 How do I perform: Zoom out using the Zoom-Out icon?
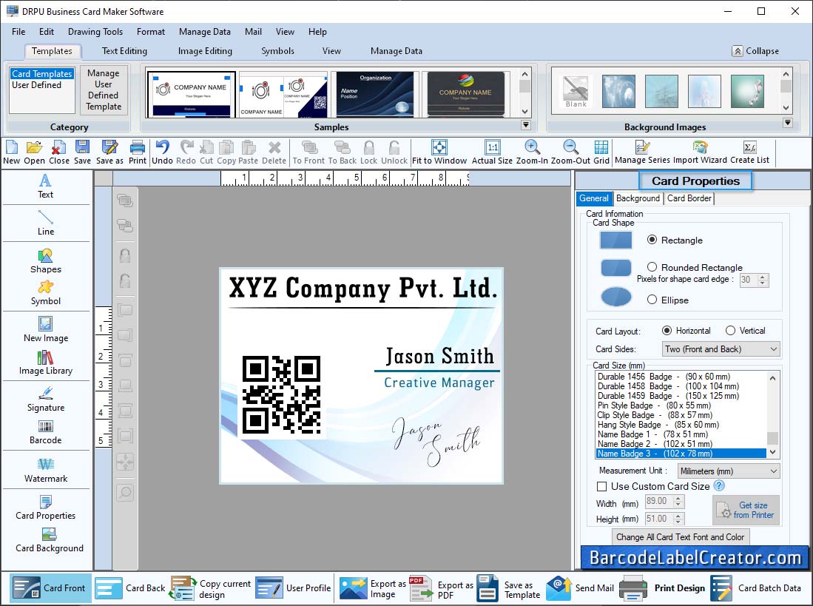point(570,152)
